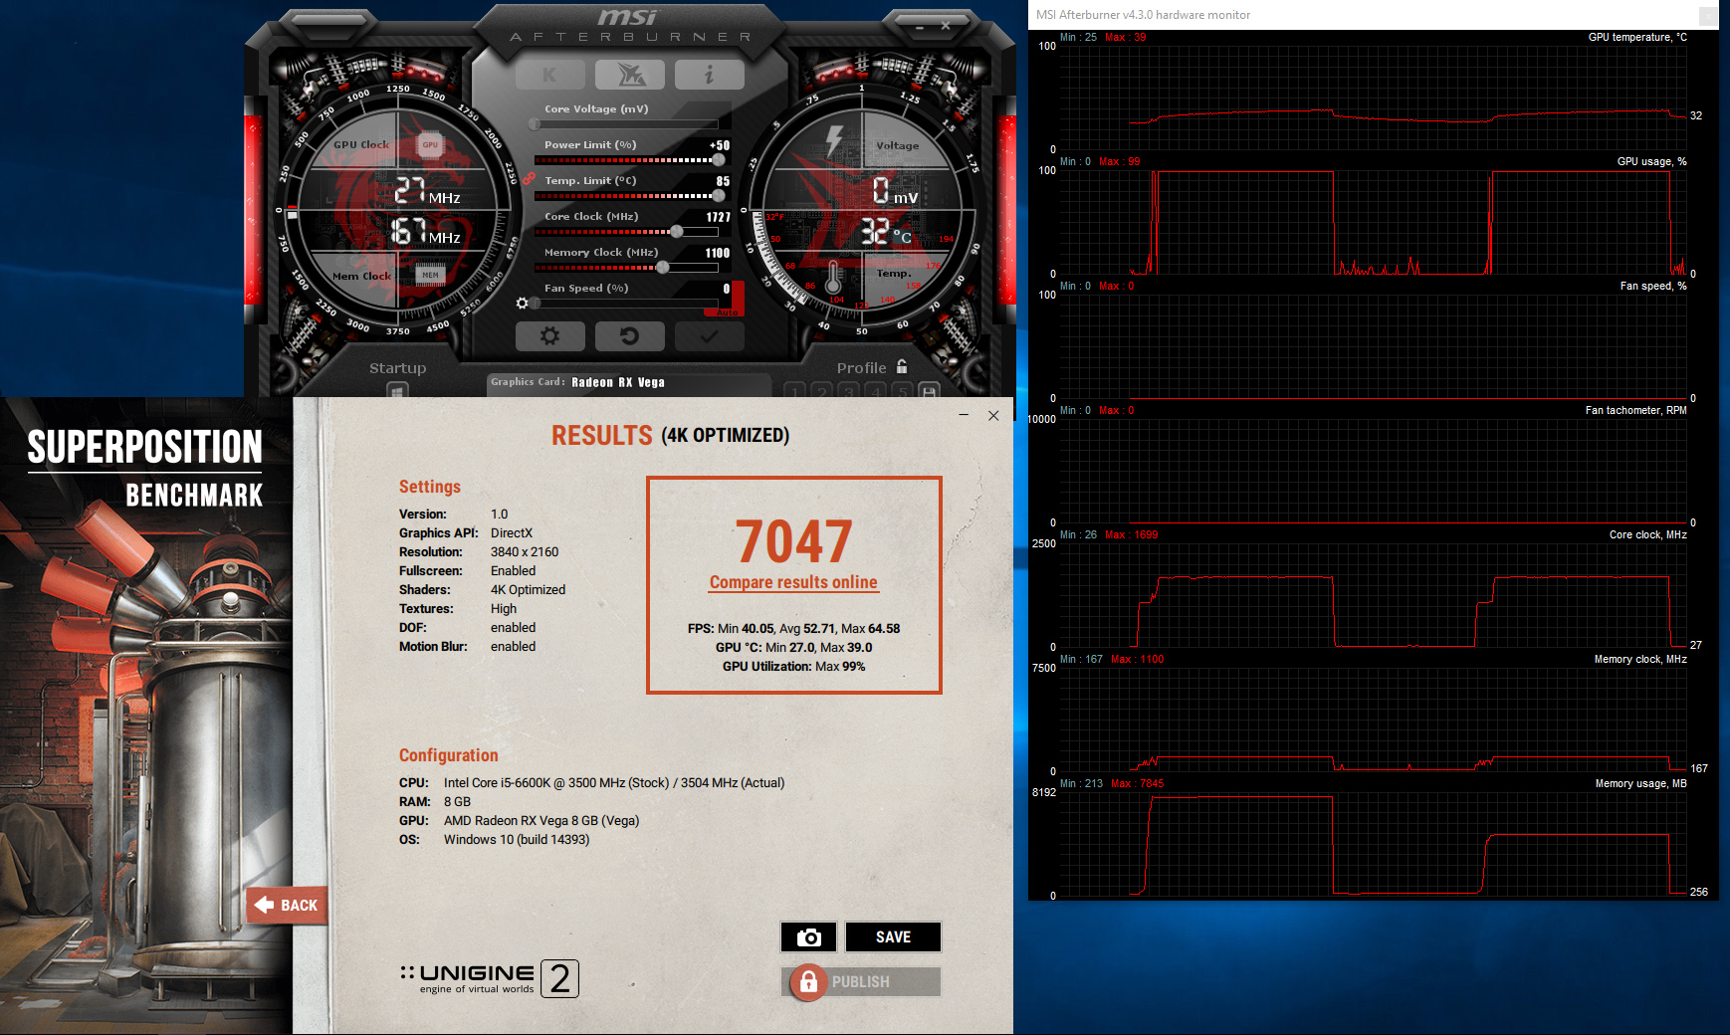
Task: Toggle the Startup Windows icon
Action: [397, 391]
